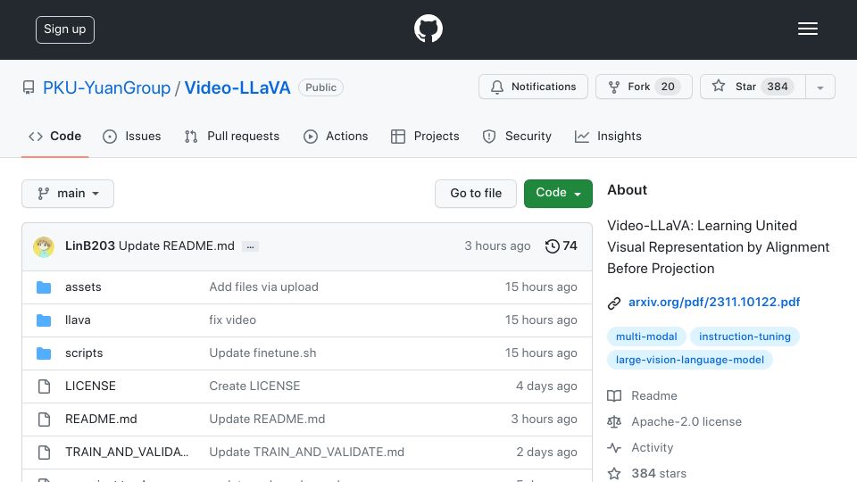Open the Readme link in About
The image size is (857, 482).
pos(642,395)
